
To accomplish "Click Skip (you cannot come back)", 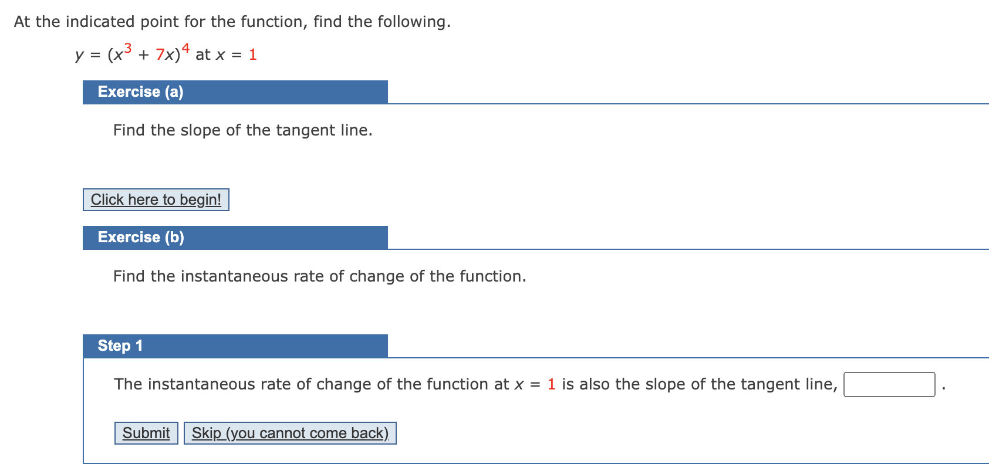I will coord(290,433).
